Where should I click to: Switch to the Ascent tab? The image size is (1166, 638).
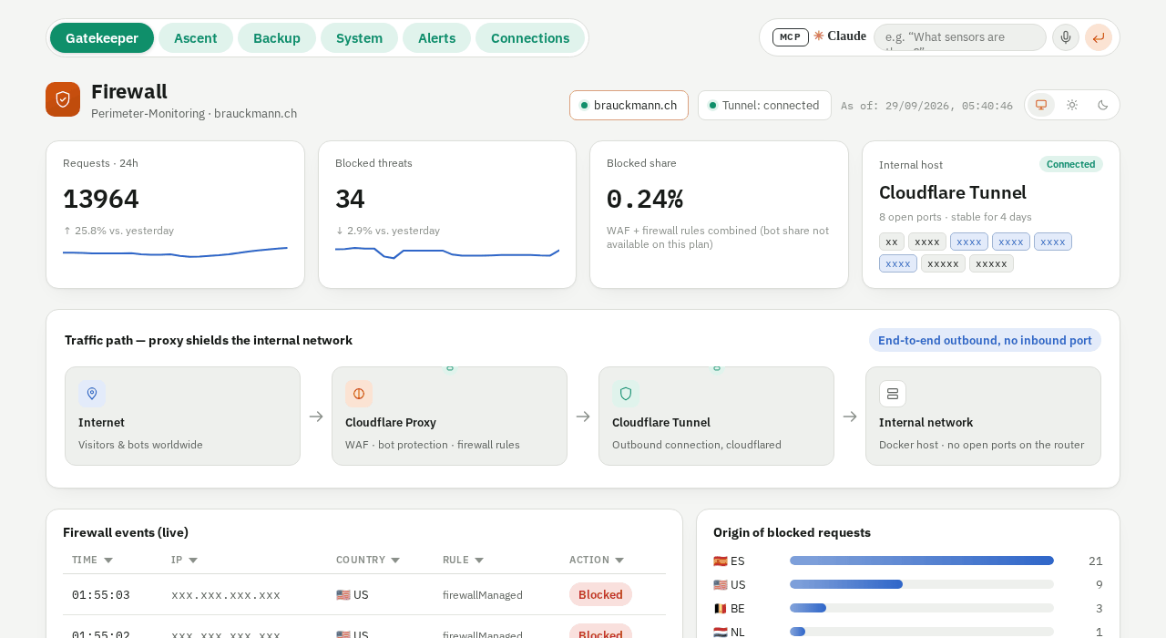pyautogui.click(x=196, y=38)
